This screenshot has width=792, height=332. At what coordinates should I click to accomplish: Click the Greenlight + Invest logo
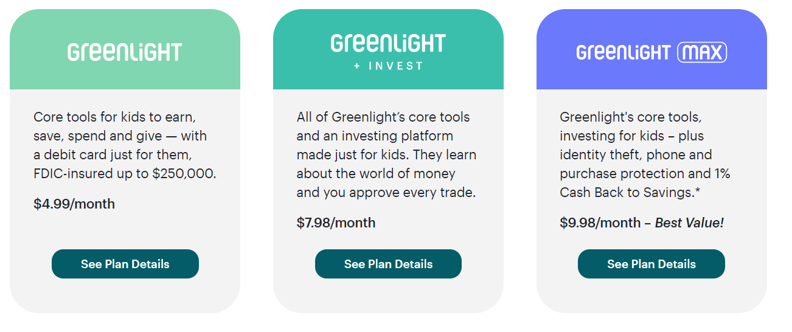pos(388,44)
